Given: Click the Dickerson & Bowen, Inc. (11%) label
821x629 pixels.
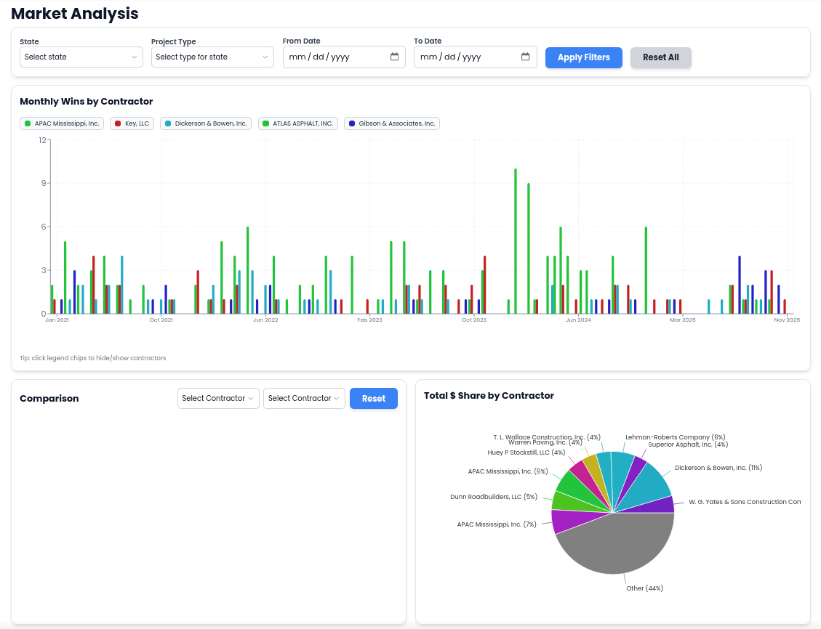Looking at the screenshot, I should coord(718,468).
